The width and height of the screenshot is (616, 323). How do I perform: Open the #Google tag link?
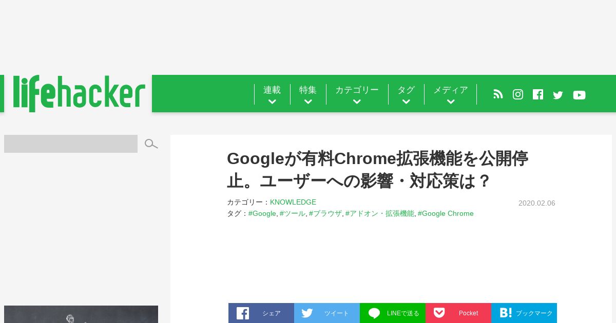262,213
